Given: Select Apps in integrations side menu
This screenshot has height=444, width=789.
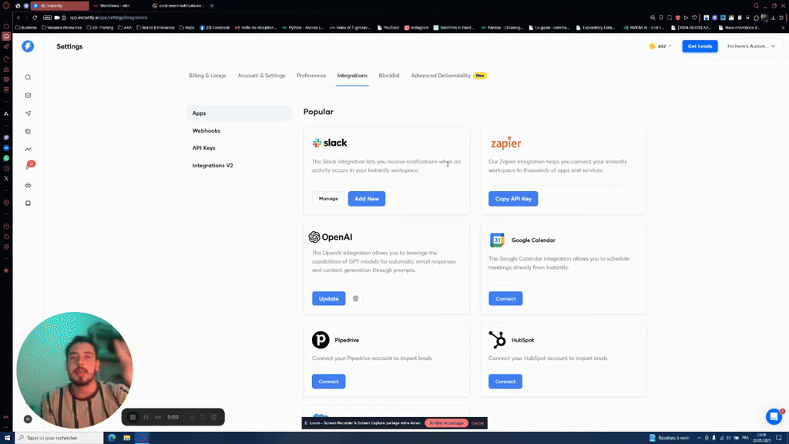Looking at the screenshot, I should (239, 113).
